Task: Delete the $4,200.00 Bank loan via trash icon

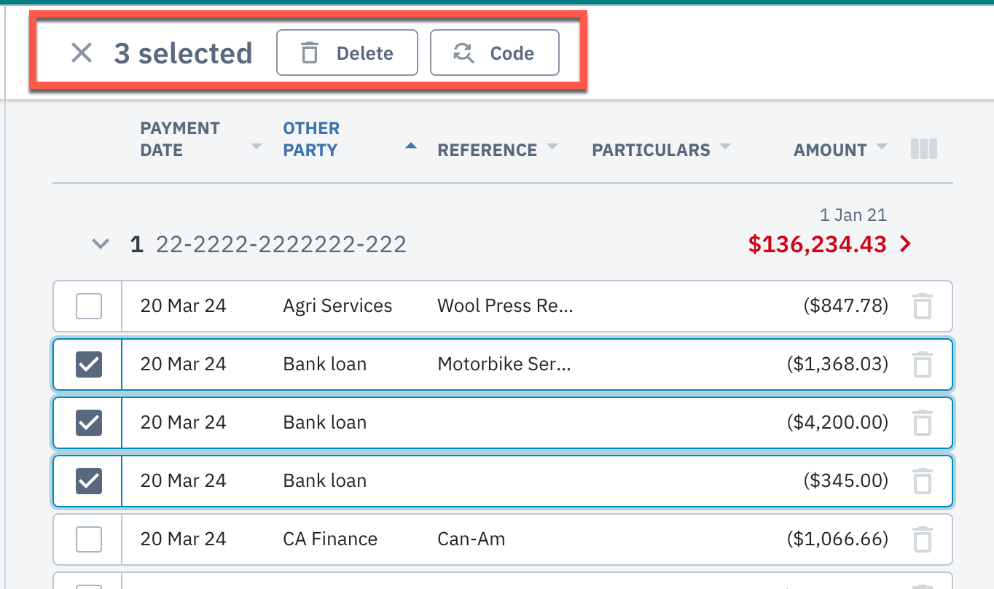Action: click(923, 423)
